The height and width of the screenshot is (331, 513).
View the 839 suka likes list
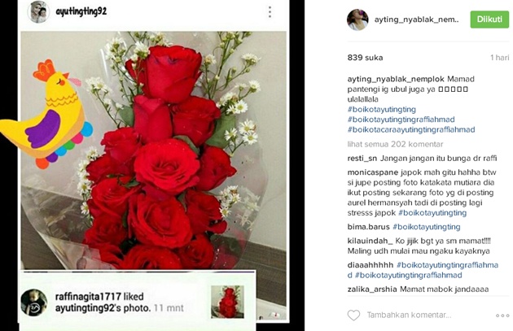[365, 58]
